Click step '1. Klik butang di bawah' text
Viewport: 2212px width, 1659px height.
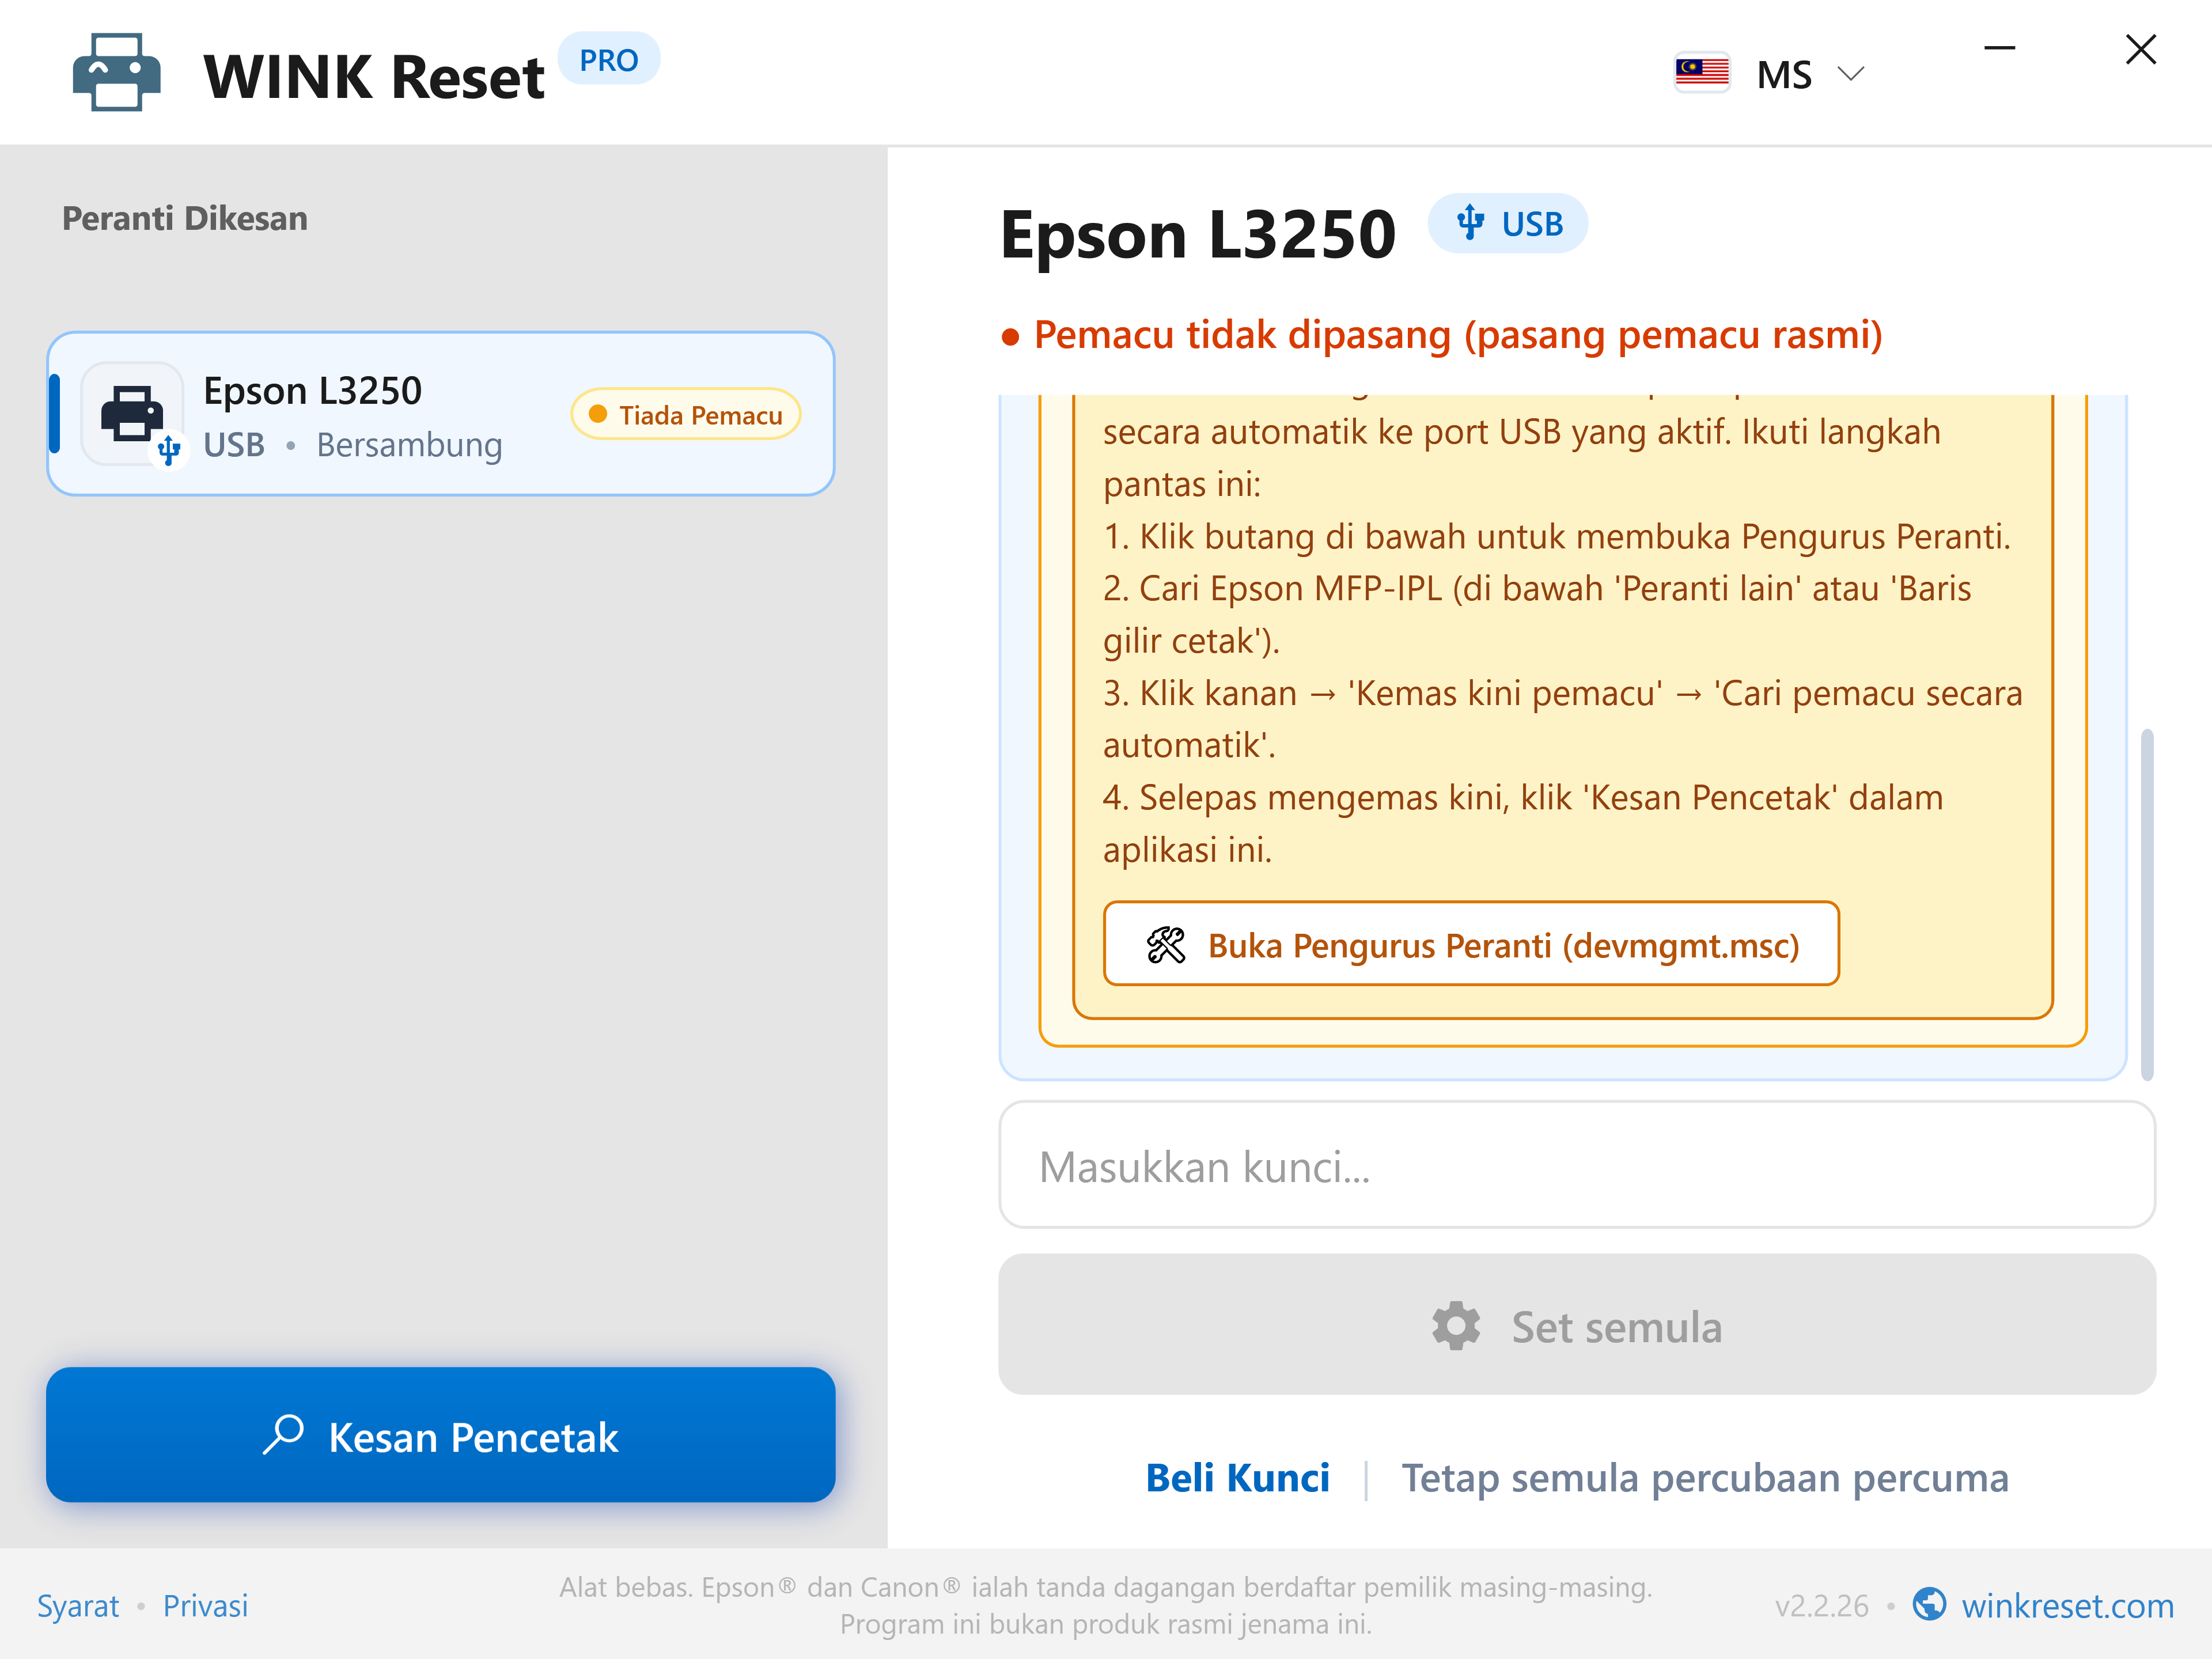point(1557,537)
